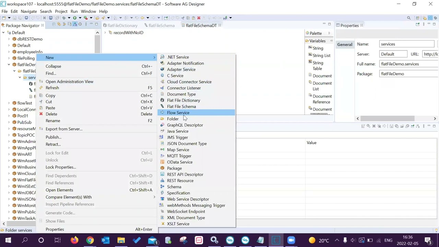This screenshot has width=439, height=247.
Task: Click the right arrow of Properties scrollbar
Action: pos(435,118)
